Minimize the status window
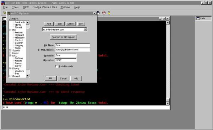The image size is (213, 130). tap(160, 19)
